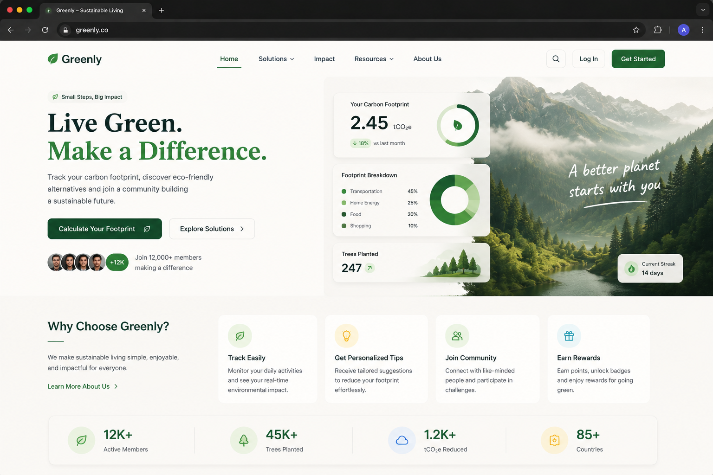
Task: Open the site search magnifier icon
Action: tap(556, 59)
